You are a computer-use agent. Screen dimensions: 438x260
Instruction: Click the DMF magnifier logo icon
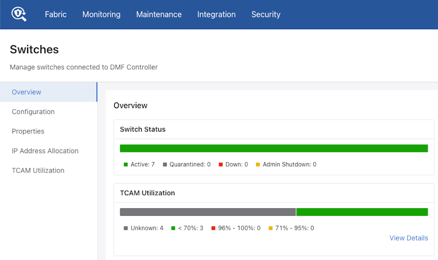point(19,14)
